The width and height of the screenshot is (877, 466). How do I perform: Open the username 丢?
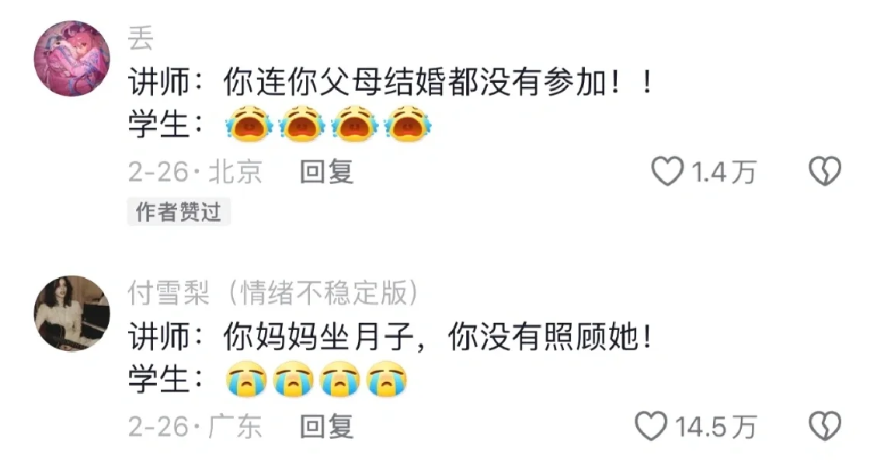click(x=141, y=39)
